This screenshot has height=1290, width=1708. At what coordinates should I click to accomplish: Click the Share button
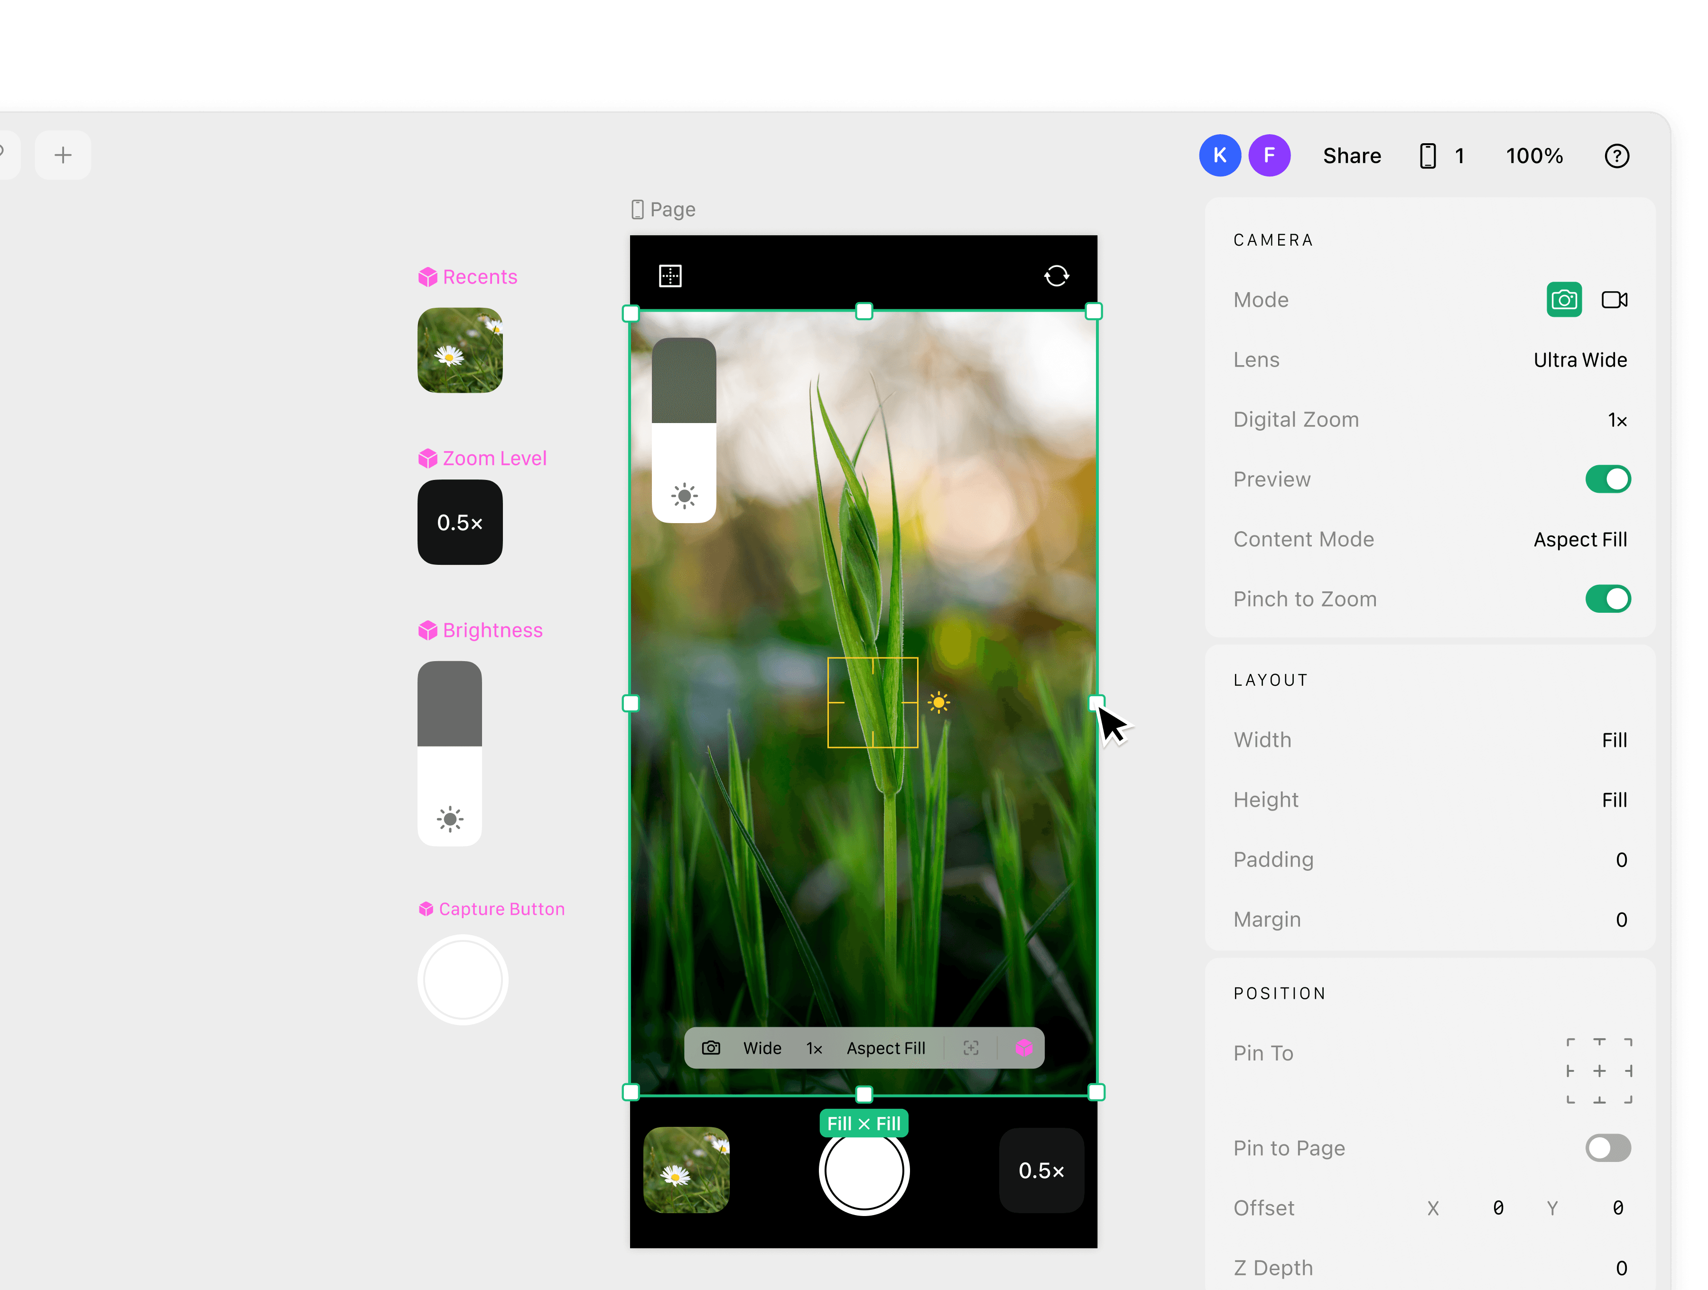coord(1352,155)
